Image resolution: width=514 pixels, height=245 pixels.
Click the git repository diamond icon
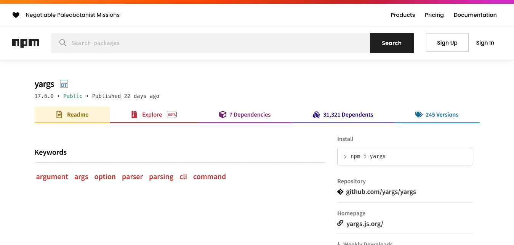[340, 192]
